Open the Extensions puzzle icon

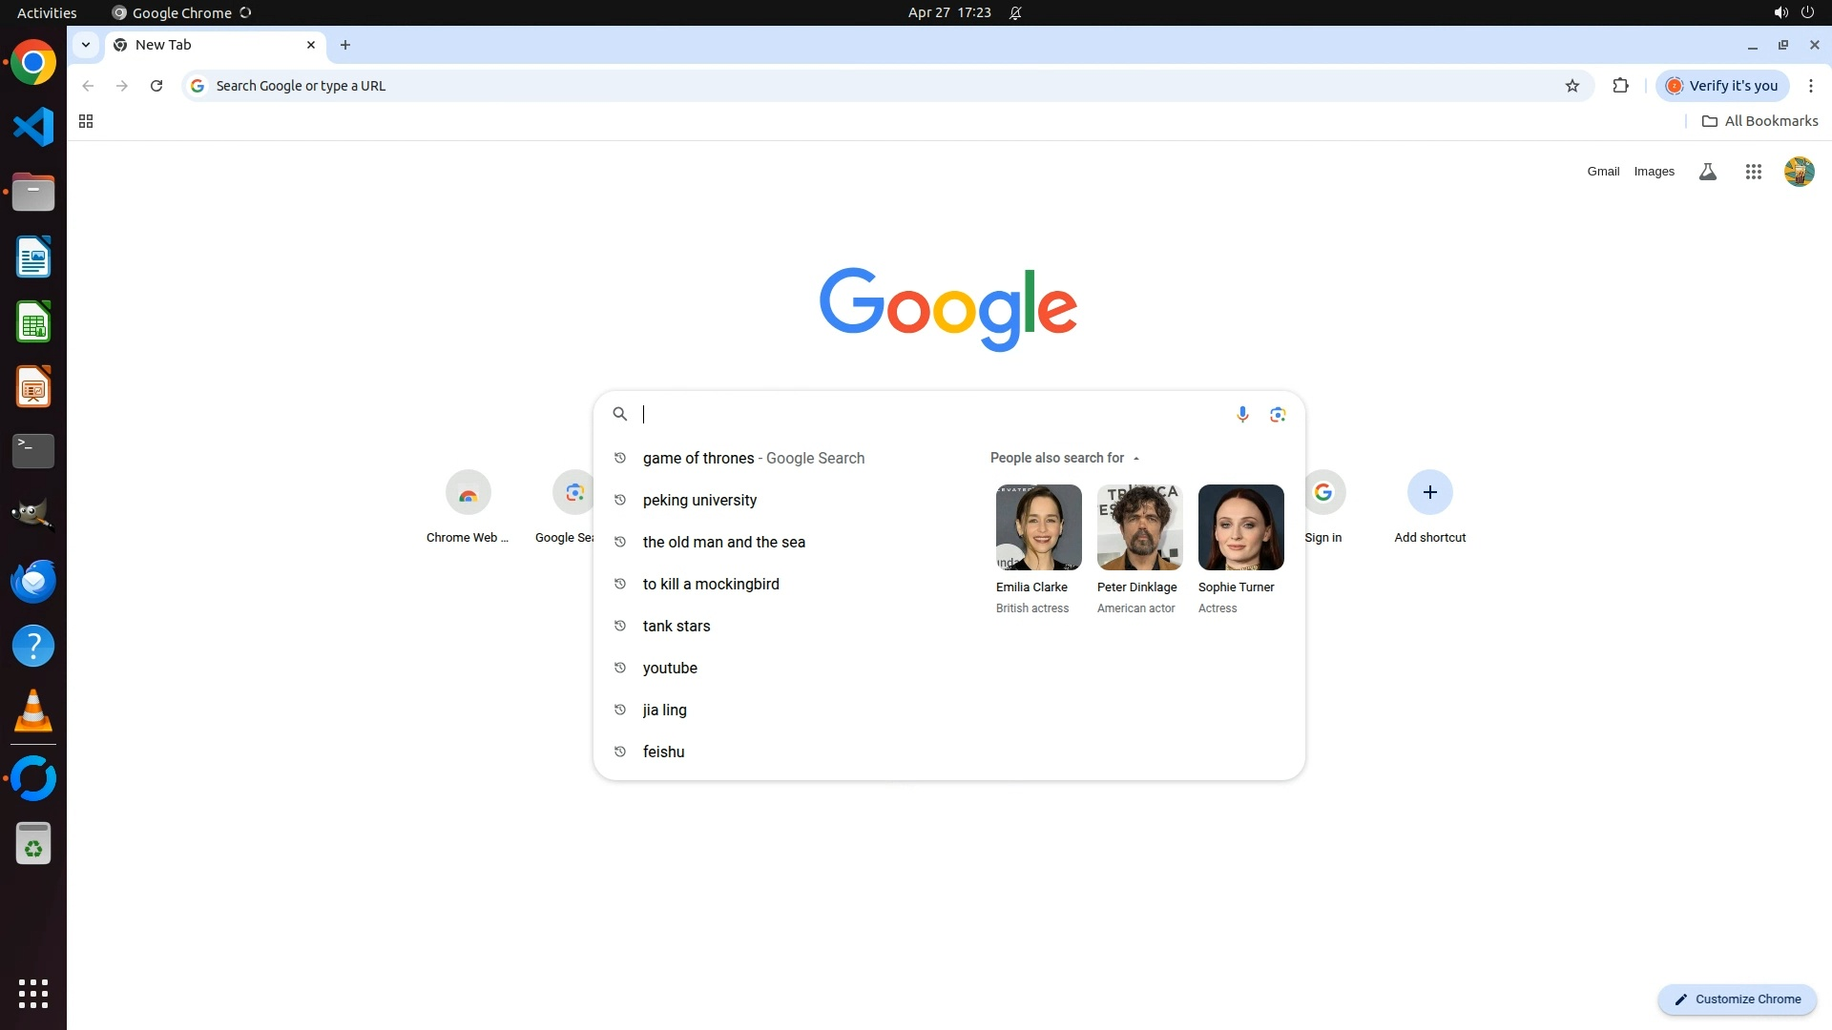click(x=1620, y=86)
